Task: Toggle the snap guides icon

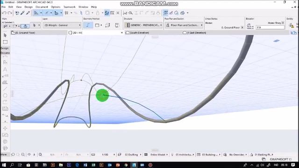Action: pyautogui.click(x=46, y=13)
